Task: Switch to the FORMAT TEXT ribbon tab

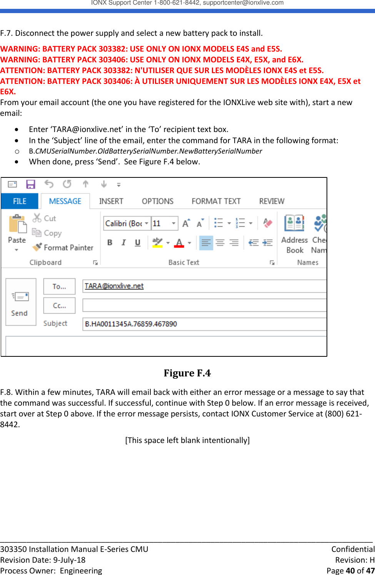Action: (216, 201)
